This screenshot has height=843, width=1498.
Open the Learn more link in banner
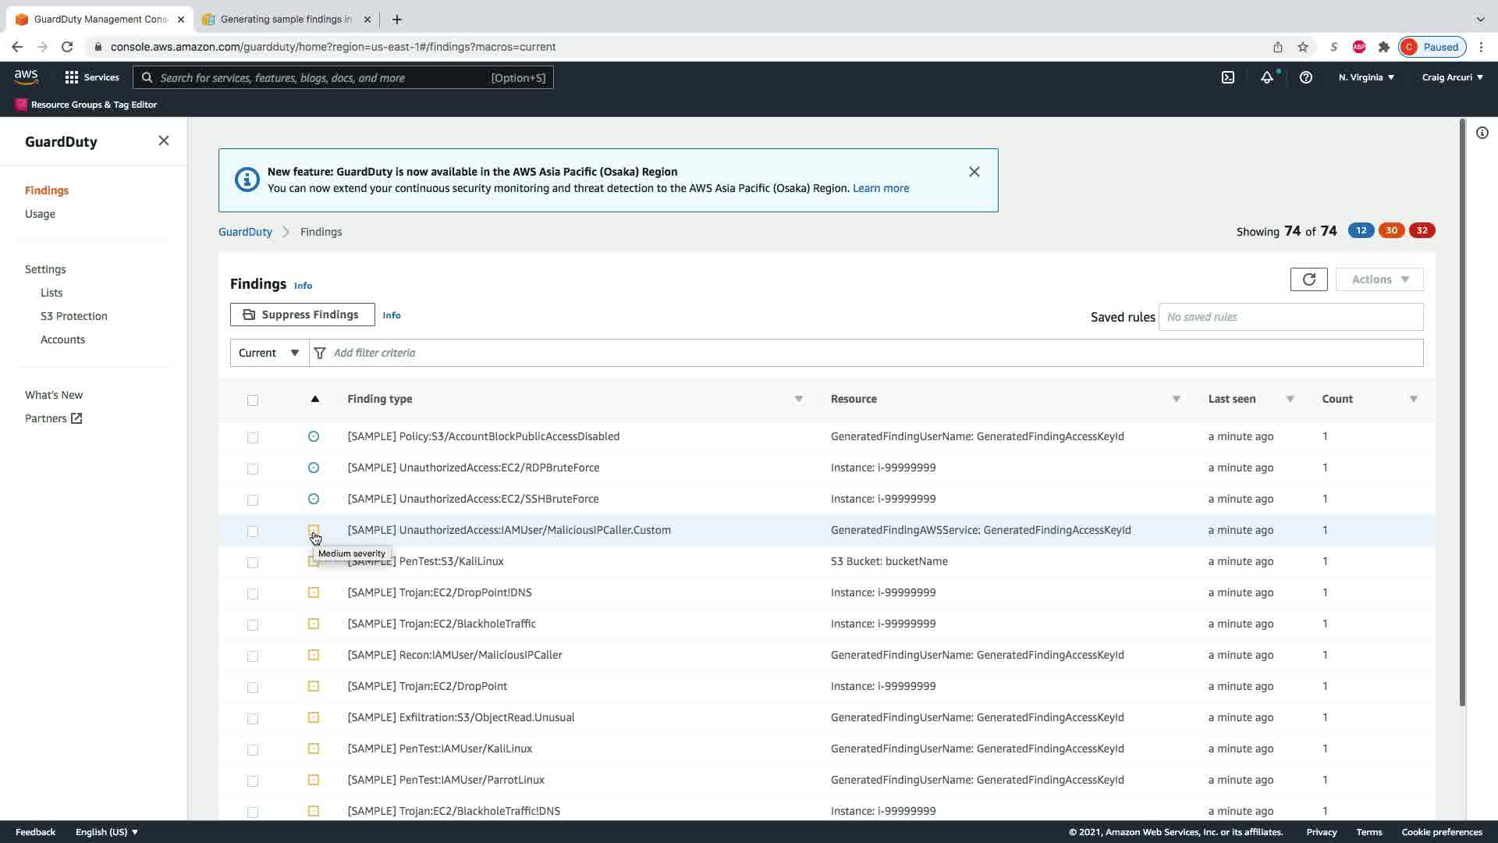[880, 188]
